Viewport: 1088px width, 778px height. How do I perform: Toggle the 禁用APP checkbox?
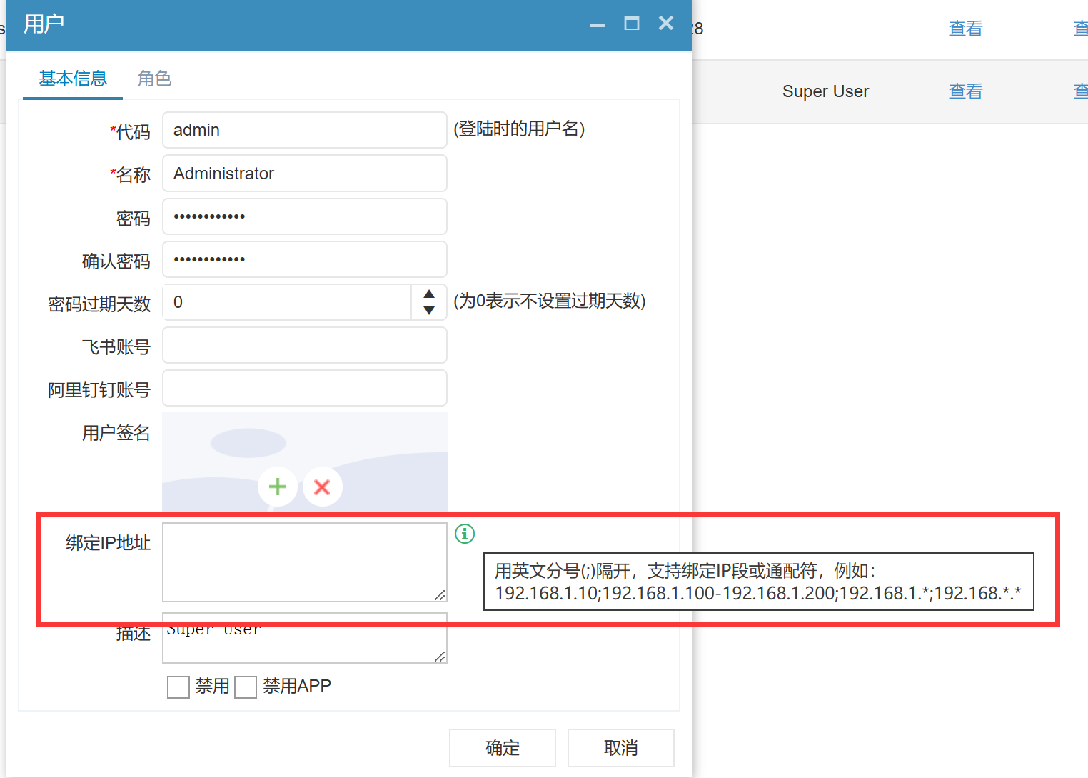click(246, 687)
